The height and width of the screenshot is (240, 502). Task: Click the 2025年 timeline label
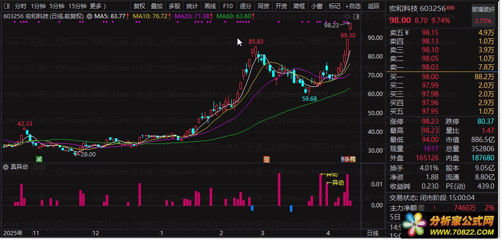tap(13, 234)
